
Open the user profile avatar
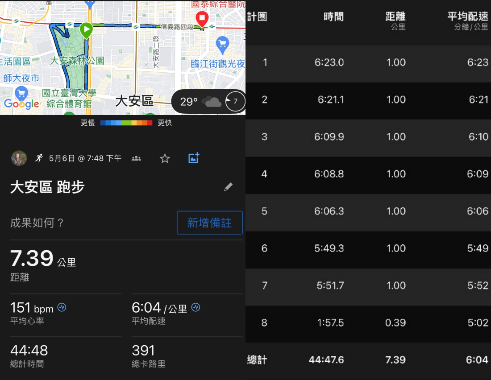click(19, 158)
